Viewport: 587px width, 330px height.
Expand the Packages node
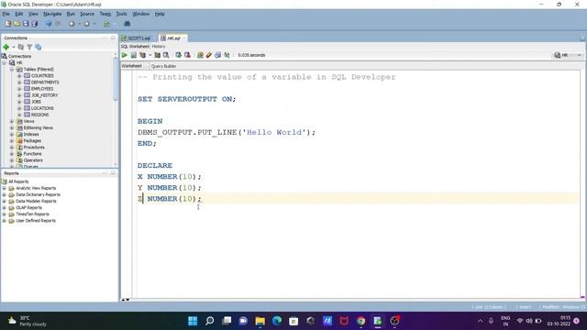coord(12,140)
